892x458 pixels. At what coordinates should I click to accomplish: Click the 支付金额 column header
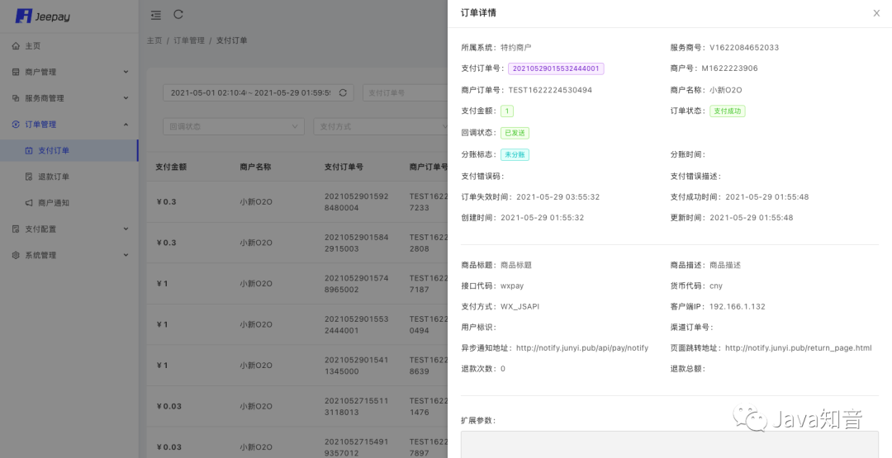click(x=171, y=167)
